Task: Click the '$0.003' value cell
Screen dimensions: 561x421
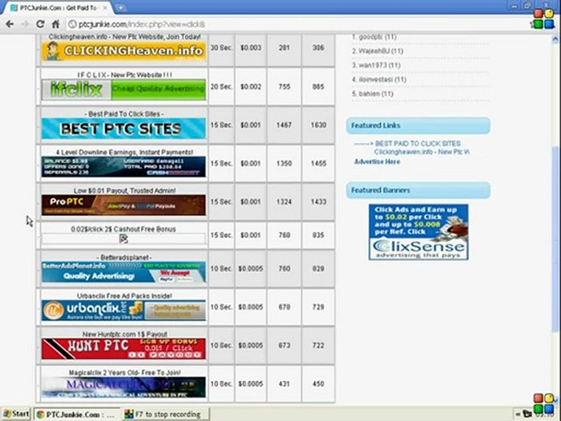Action: (x=251, y=47)
